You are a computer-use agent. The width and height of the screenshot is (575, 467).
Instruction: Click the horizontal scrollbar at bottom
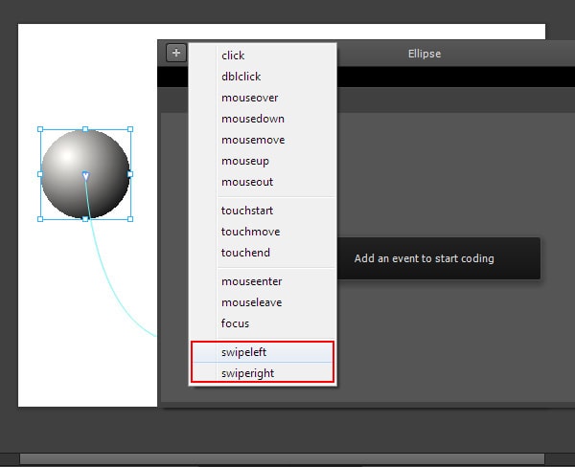click(282, 458)
